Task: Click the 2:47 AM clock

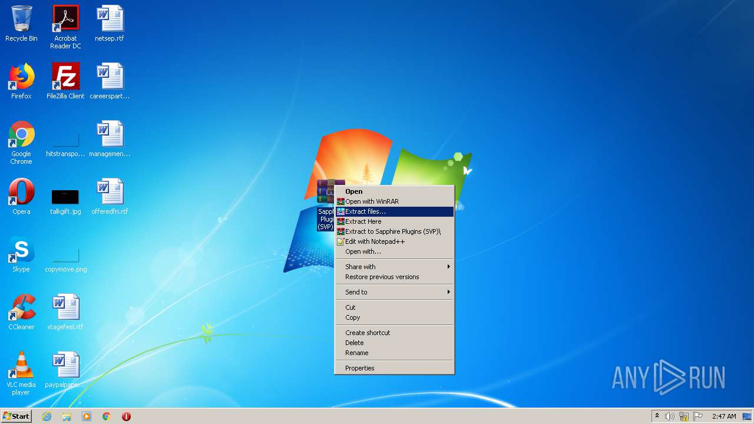Action: (724, 416)
